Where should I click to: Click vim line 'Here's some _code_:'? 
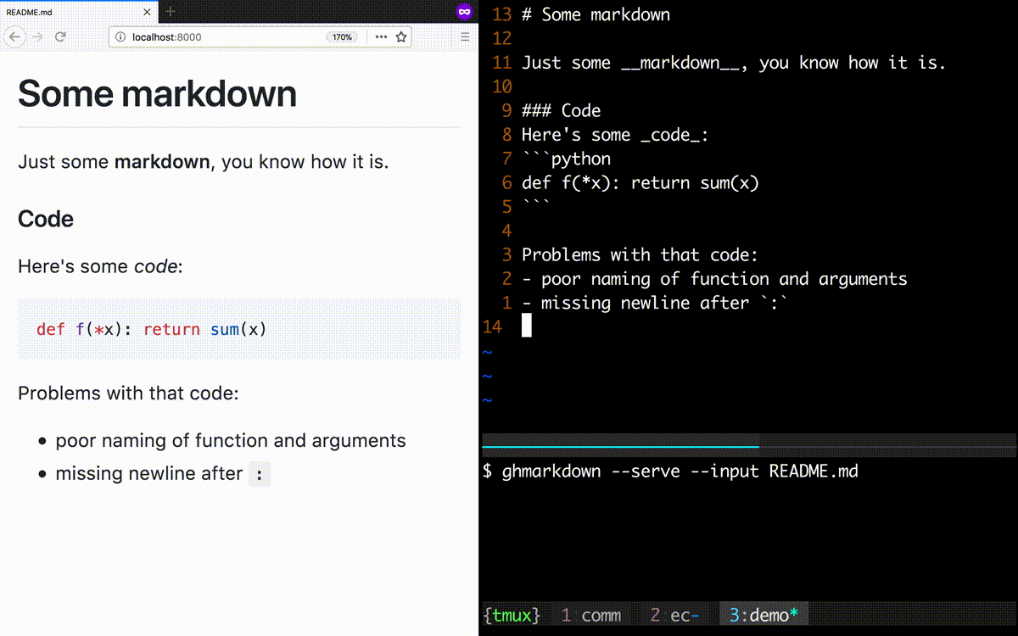point(615,135)
